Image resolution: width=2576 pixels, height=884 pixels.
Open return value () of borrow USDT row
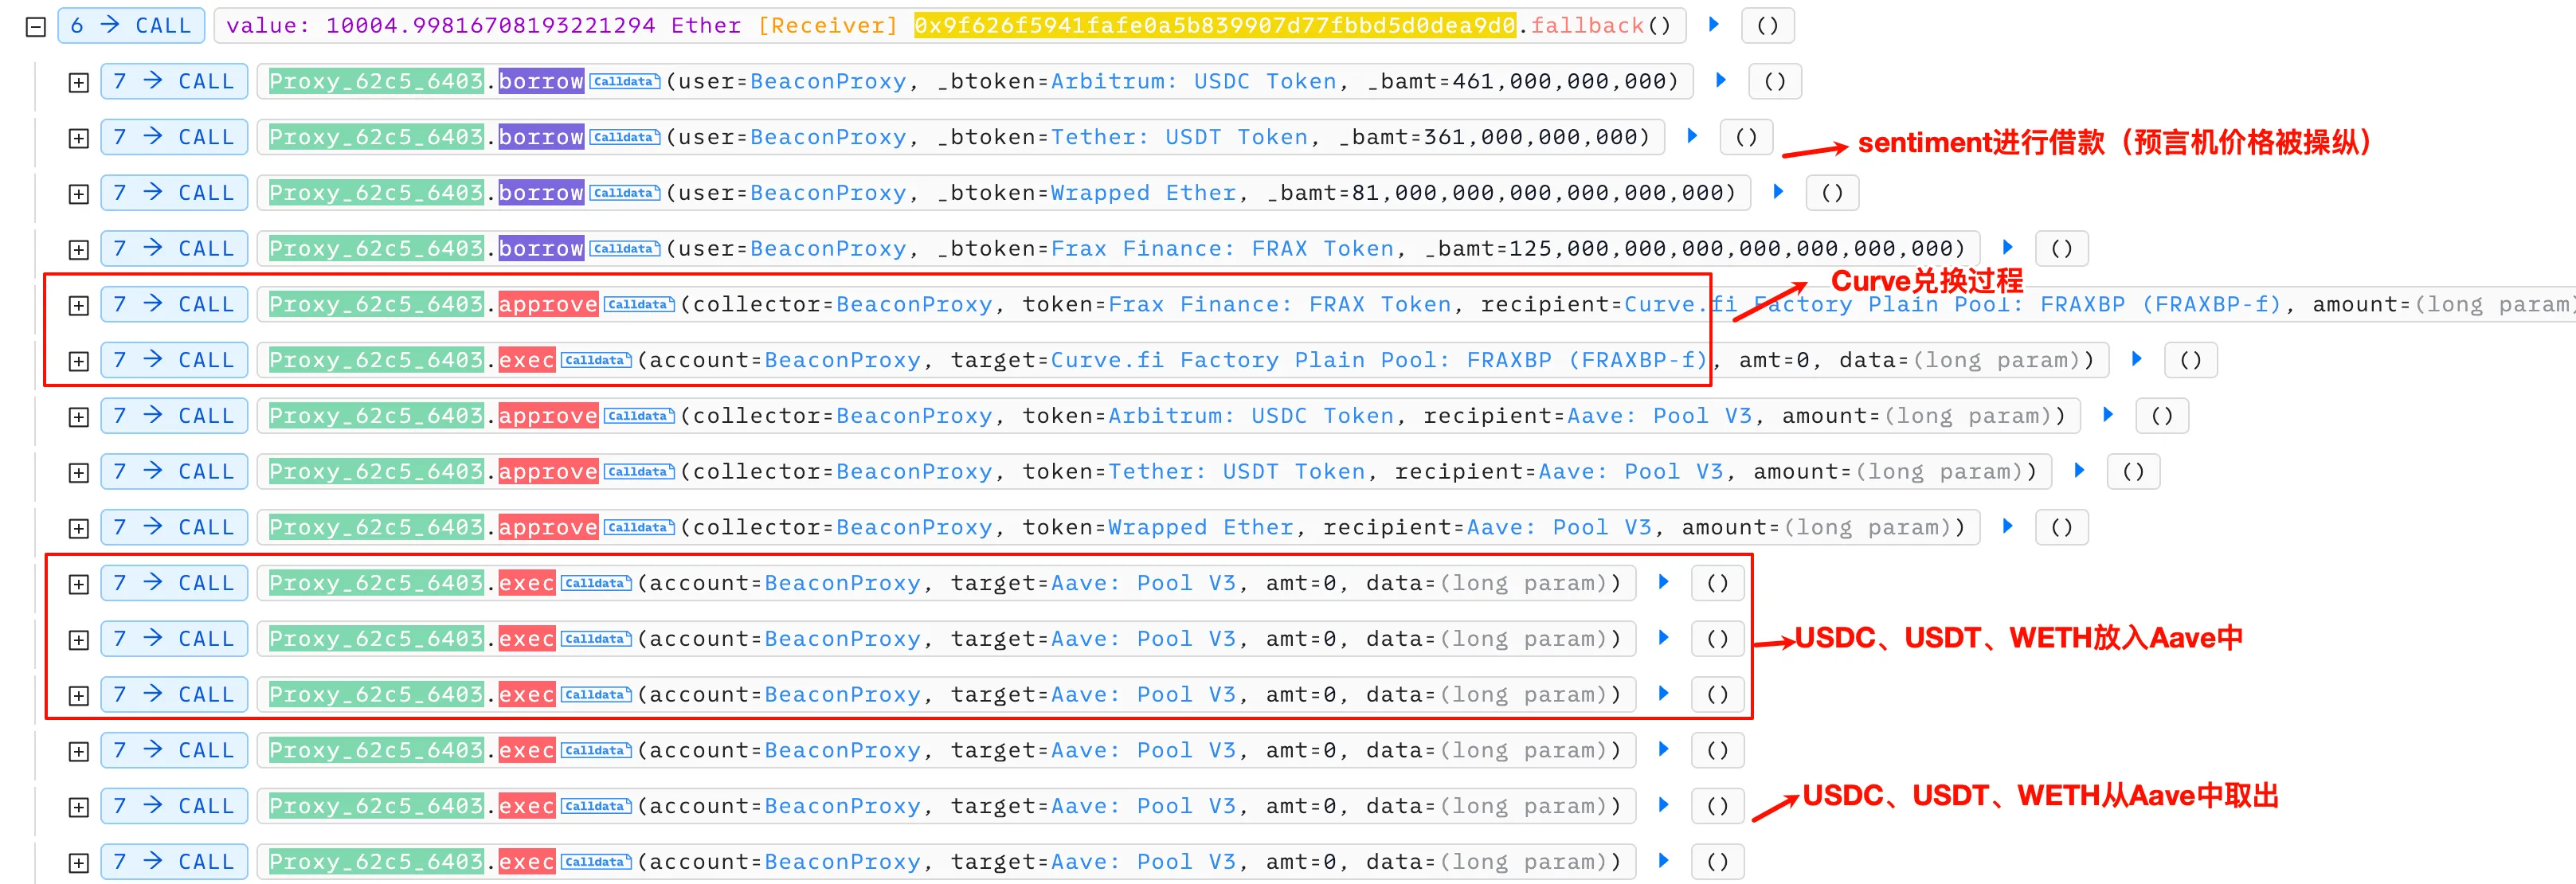[1746, 137]
